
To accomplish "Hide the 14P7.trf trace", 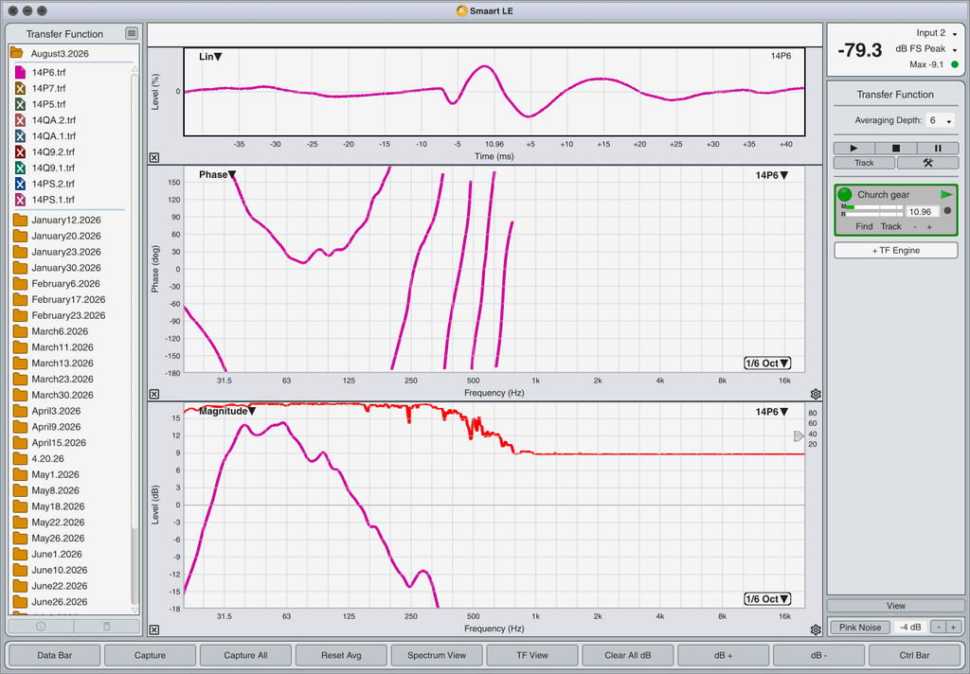I will (21, 88).
